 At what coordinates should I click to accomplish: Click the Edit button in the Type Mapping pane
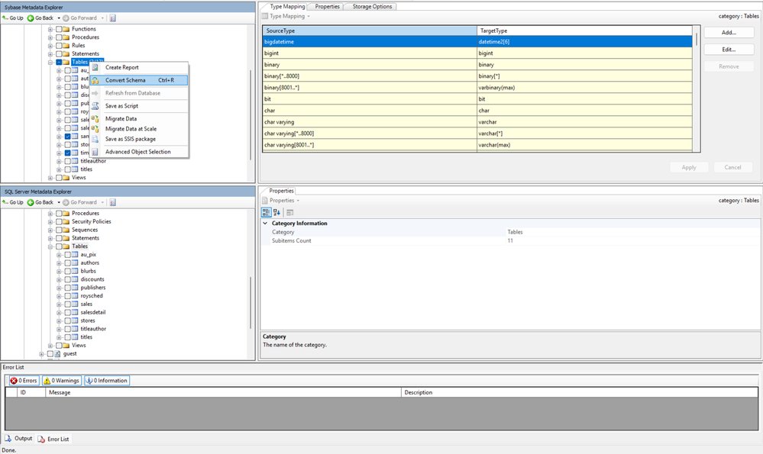[728, 50]
